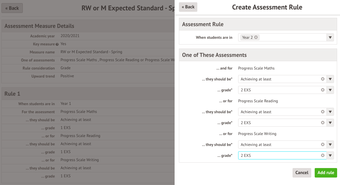This screenshot has height=185, width=340.
Task: Clear Reading 'Achieving at least' selection
Action: click(x=322, y=112)
